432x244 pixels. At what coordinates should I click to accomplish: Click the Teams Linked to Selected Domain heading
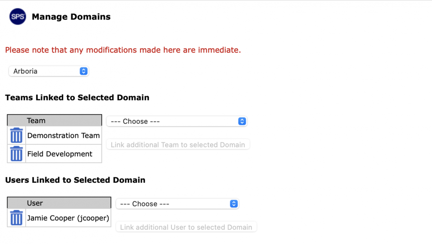coord(77,97)
